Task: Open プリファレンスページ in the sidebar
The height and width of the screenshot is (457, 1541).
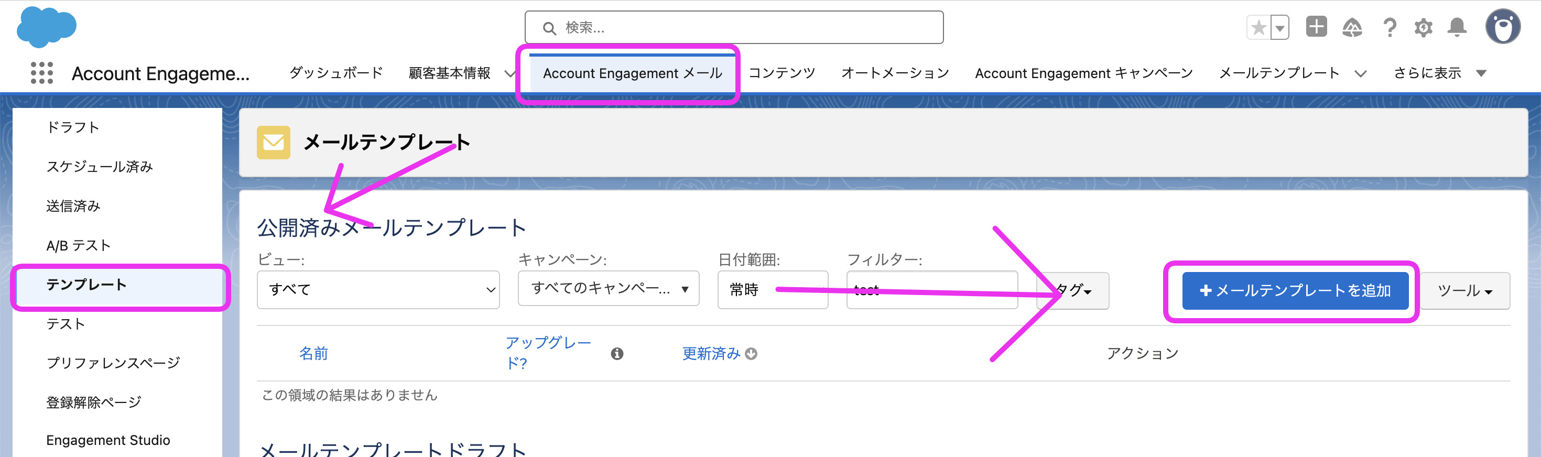Action: coord(113,363)
